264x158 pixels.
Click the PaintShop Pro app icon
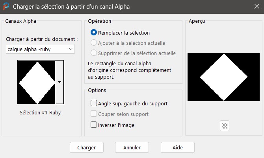click(x=6, y=6)
